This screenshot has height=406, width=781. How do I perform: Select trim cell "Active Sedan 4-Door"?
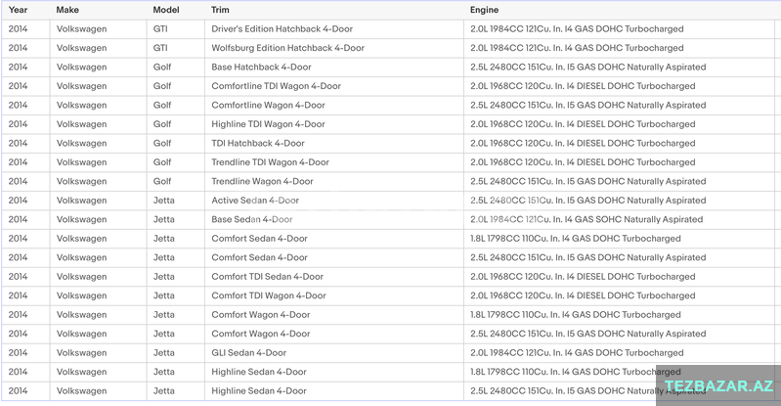tap(255, 201)
